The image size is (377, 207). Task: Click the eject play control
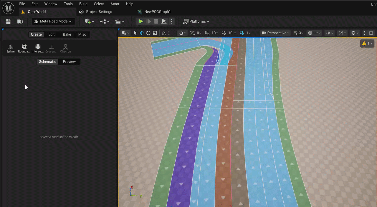[x=164, y=21]
